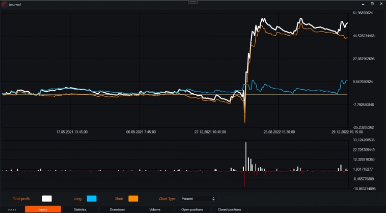Select the Volume tab

pyautogui.click(x=155, y=209)
